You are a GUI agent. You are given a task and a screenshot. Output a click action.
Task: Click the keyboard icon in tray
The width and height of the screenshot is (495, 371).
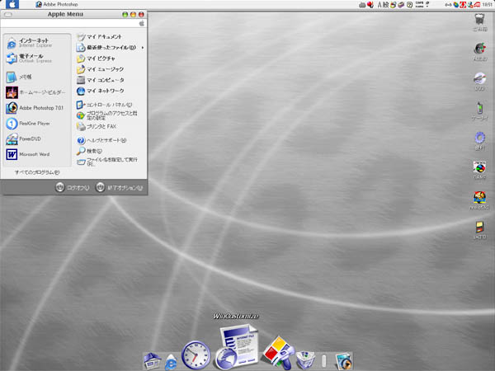click(362, 5)
